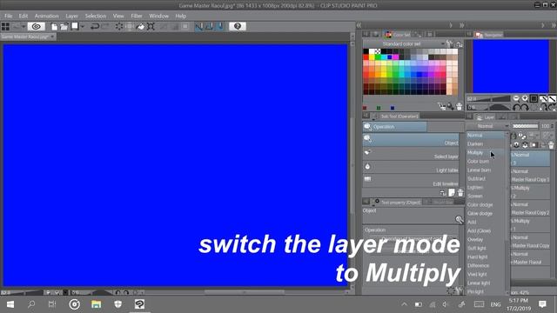Screen dimensions: 557x313
Task: Choose Color dodge blending mode
Action: click(x=486, y=205)
